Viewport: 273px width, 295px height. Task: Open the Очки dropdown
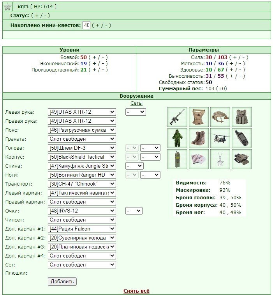pos(82,211)
